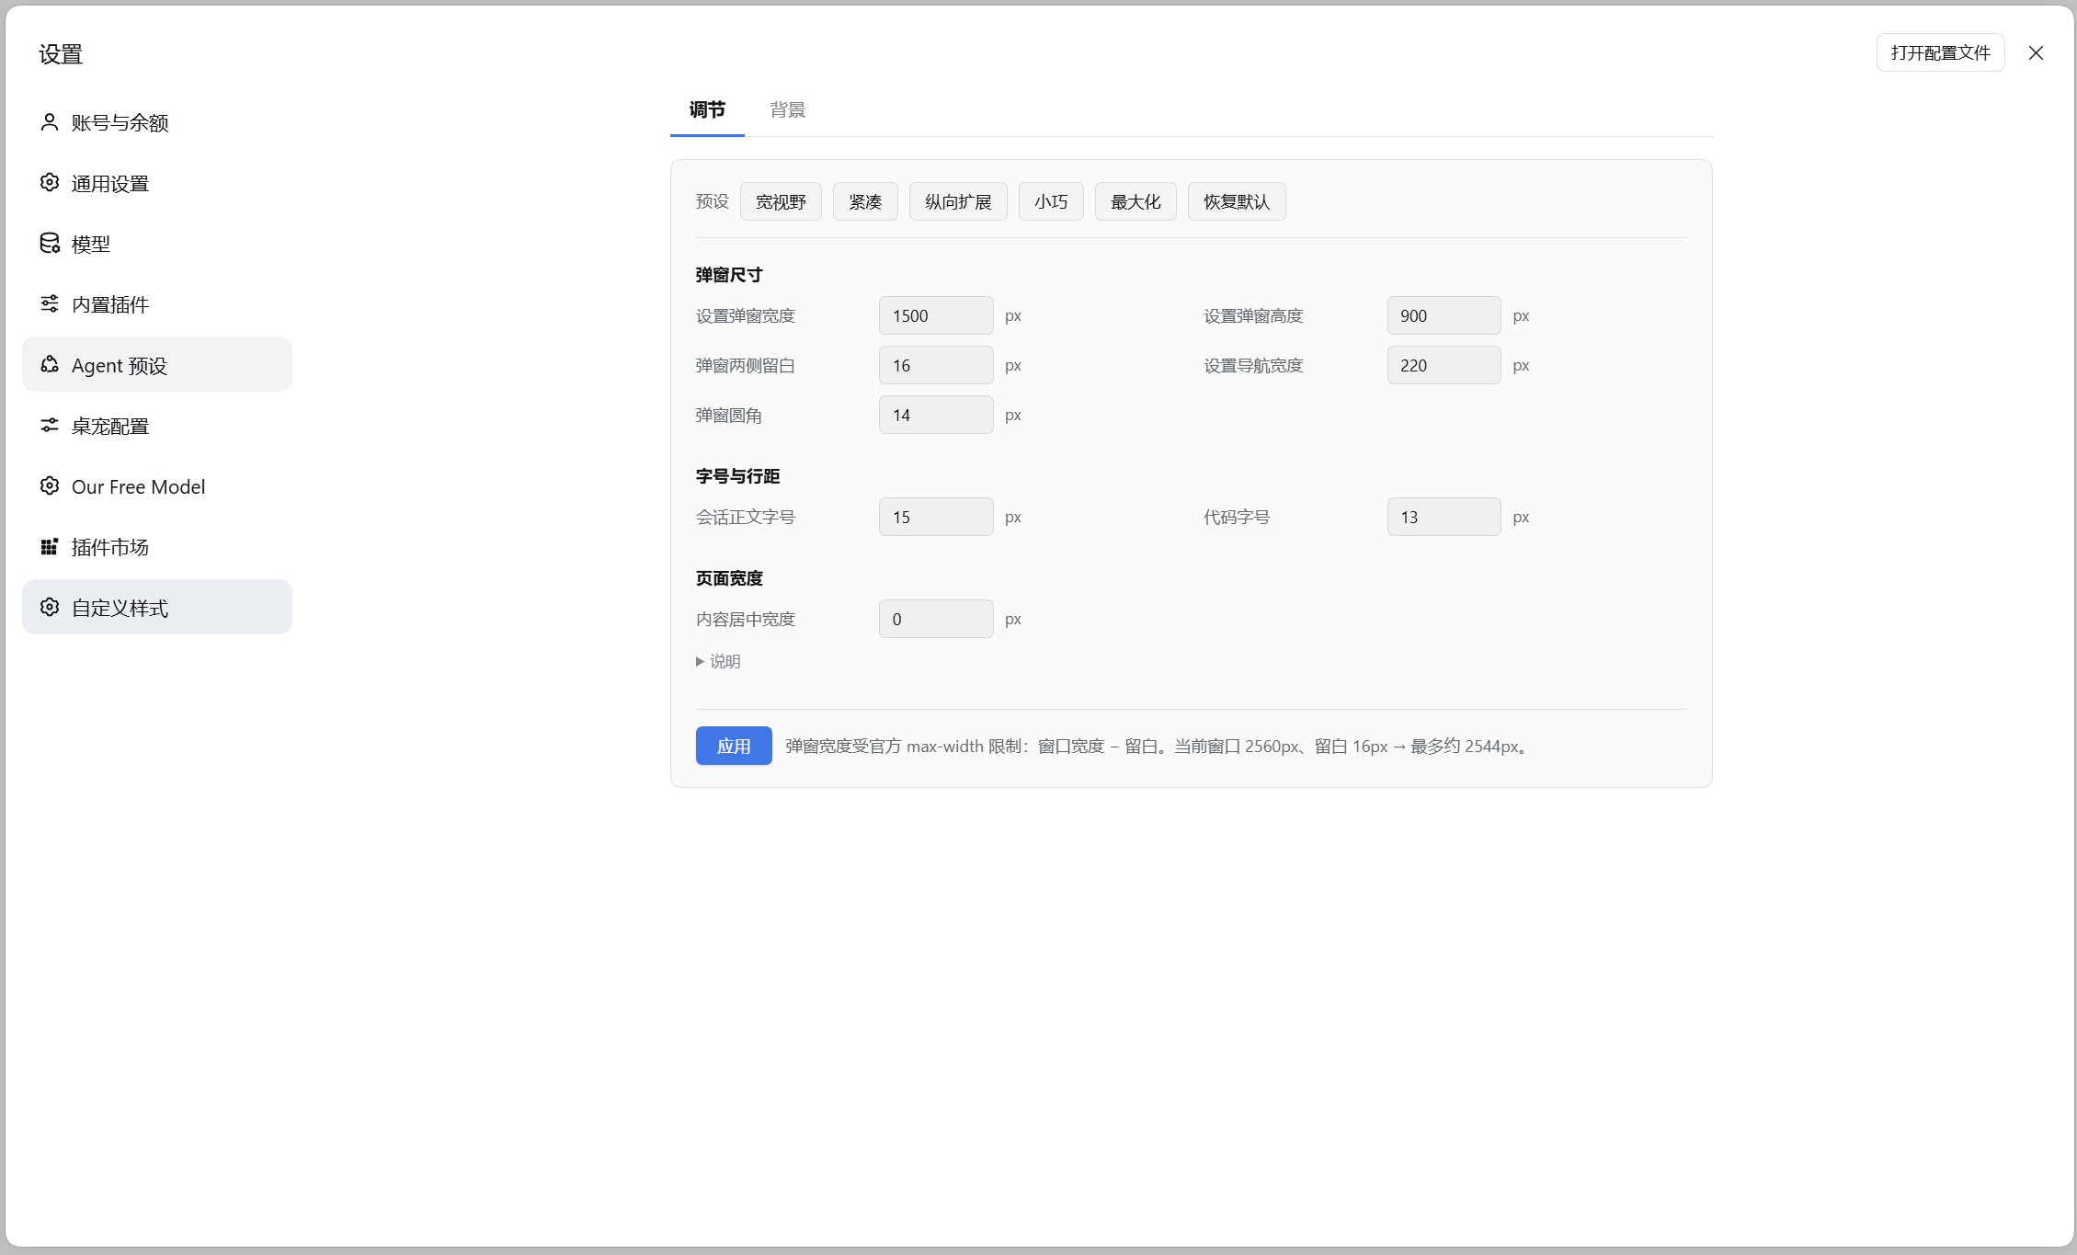Open 内置插件 in the sidebar
This screenshot has height=1255, width=2077.
(x=157, y=304)
